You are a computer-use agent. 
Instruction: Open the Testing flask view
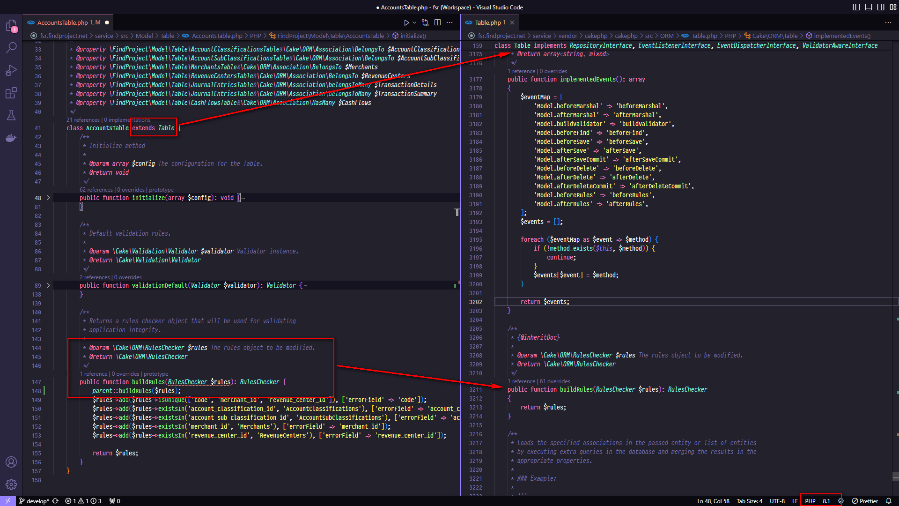click(x=11, y=115)
